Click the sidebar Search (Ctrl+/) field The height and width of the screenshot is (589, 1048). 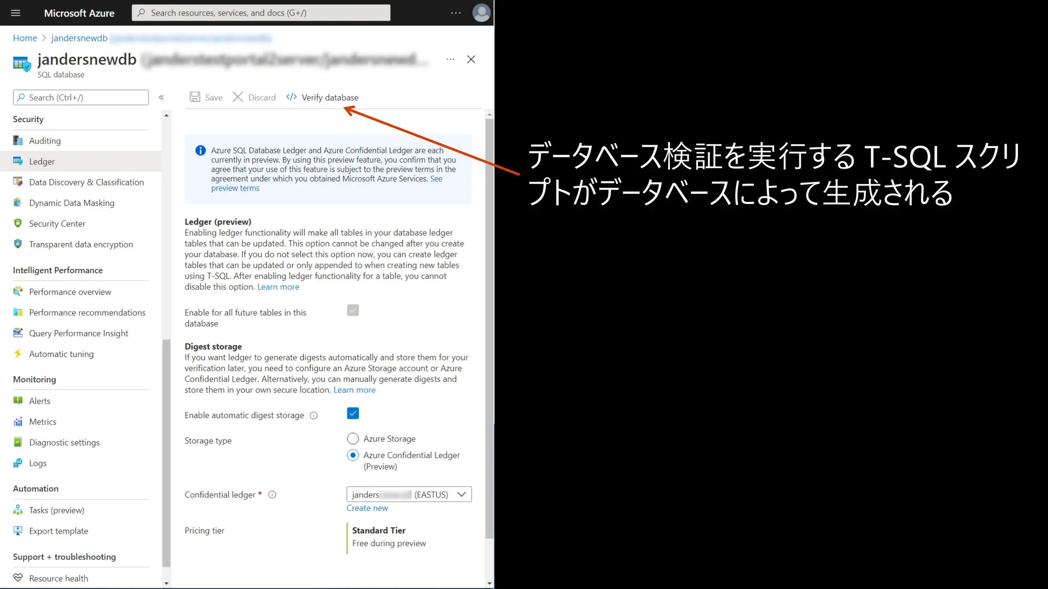[x=81, y=97]
